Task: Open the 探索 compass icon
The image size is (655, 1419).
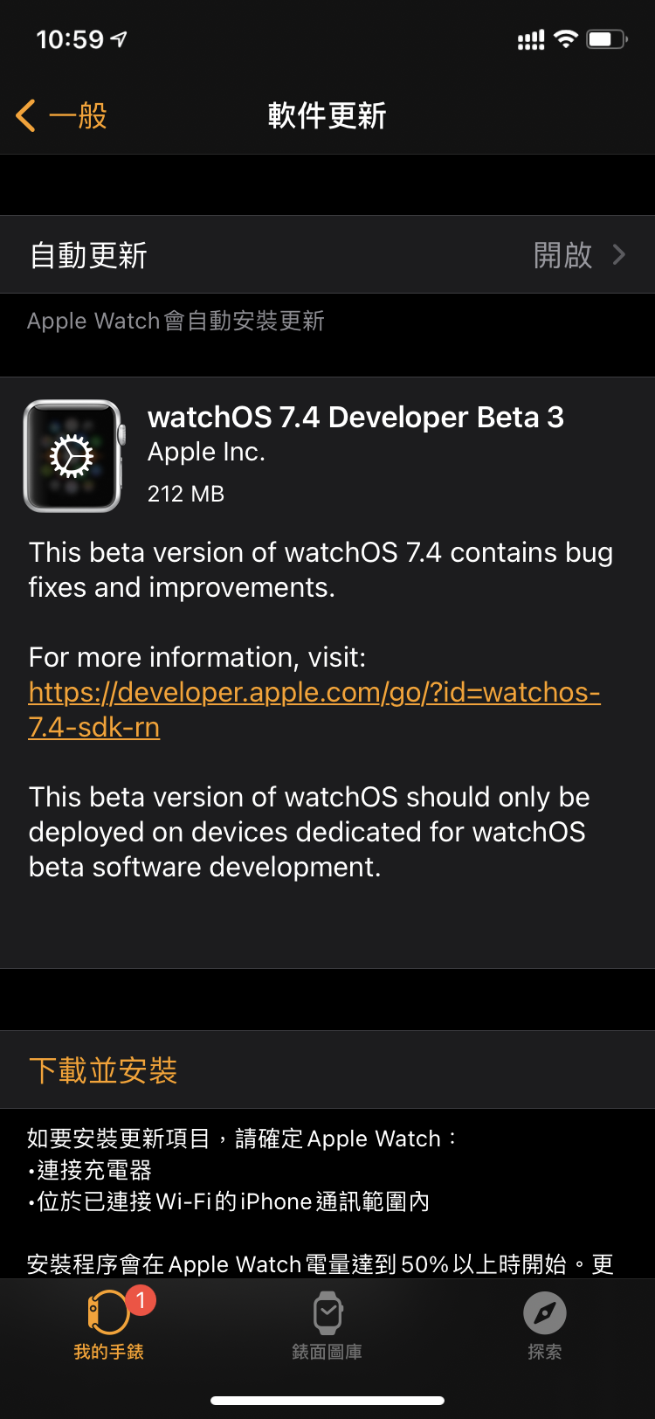Action: tap(545, 1313)
